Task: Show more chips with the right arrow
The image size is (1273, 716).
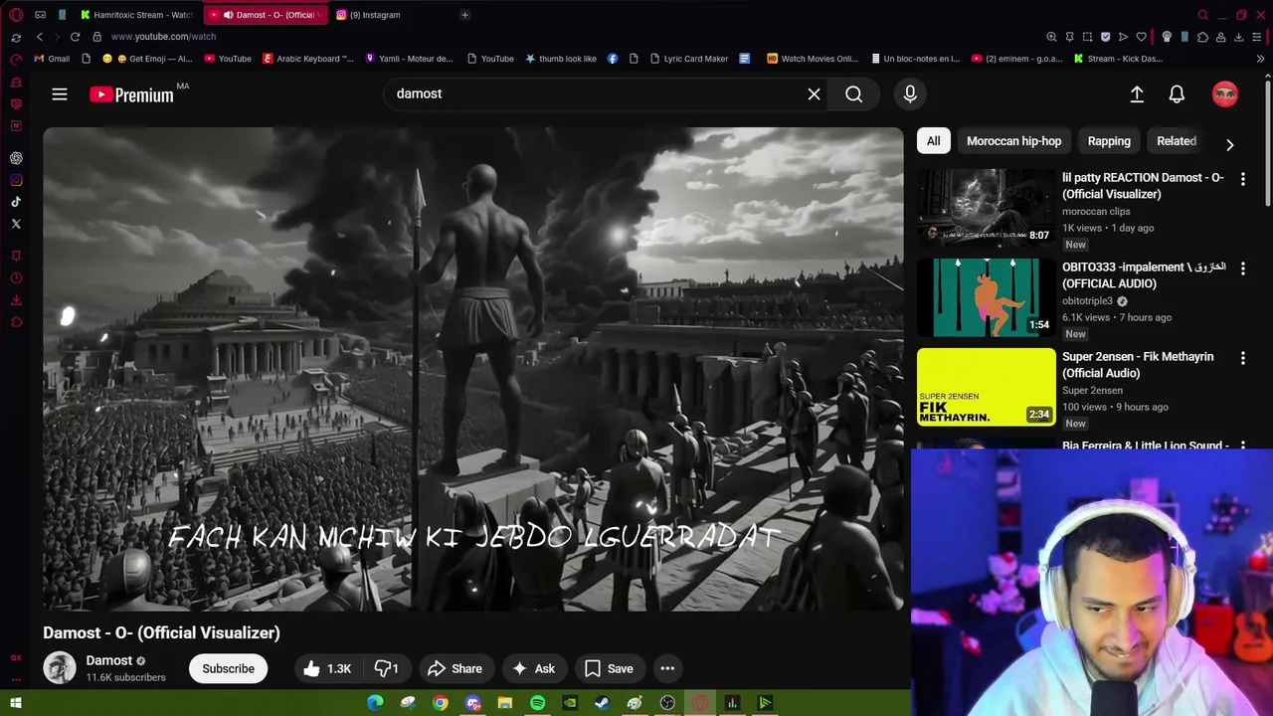Action: click(x=1230, y=144)
